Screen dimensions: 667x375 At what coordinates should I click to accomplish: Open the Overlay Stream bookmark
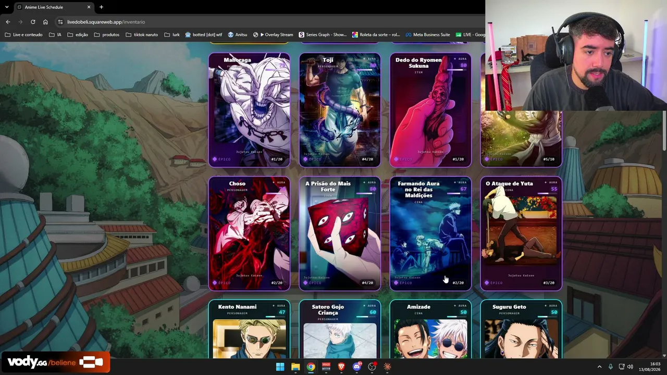point(273,35)
